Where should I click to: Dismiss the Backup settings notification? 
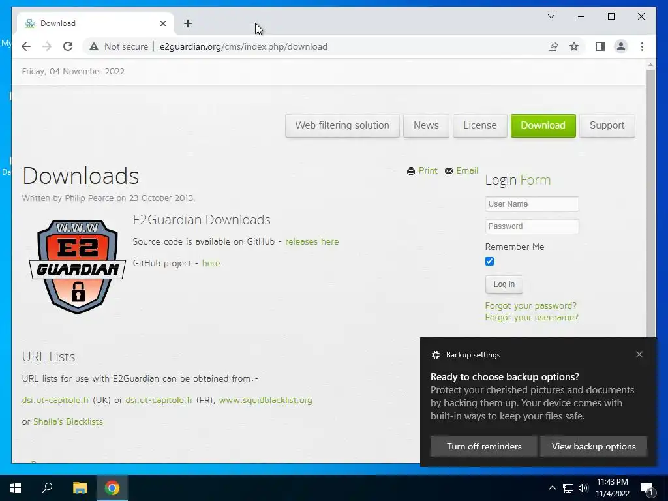[639, 354]
